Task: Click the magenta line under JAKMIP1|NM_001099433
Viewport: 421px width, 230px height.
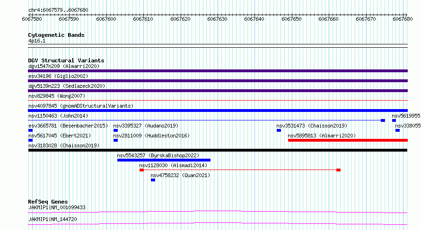Action: (x=218, y=212)
